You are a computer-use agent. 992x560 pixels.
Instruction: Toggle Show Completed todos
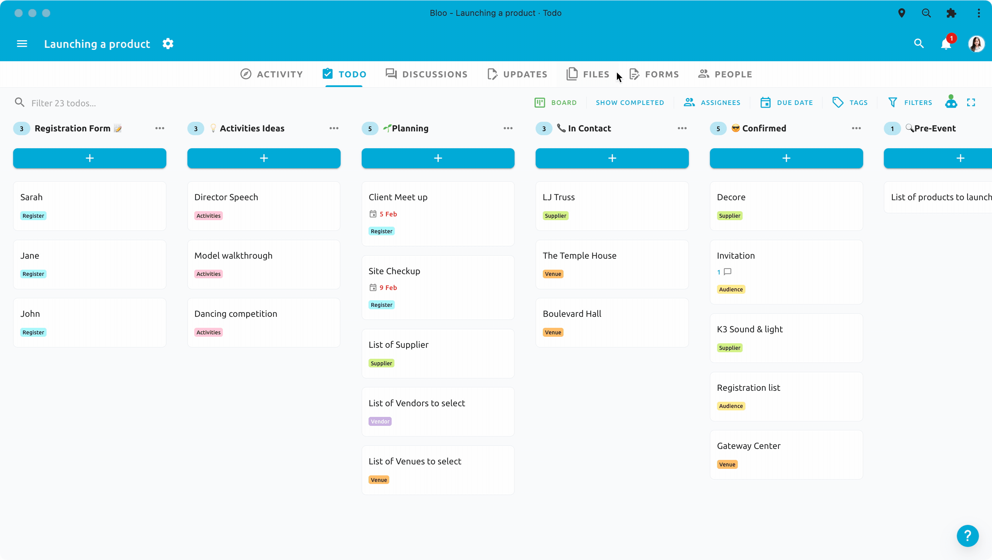pos(630,103)
